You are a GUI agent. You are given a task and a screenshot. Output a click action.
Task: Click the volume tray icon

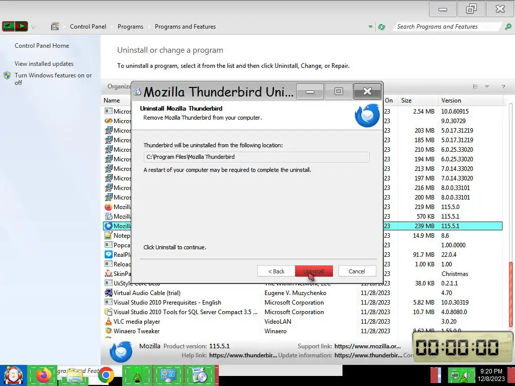(x=466, y=375)
